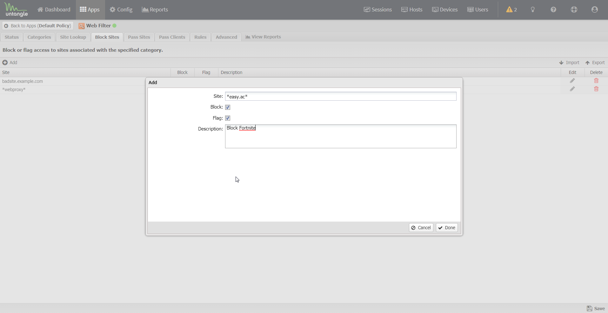Open the Reports menu
The image size is (608, 313).
tap(155, 10)
